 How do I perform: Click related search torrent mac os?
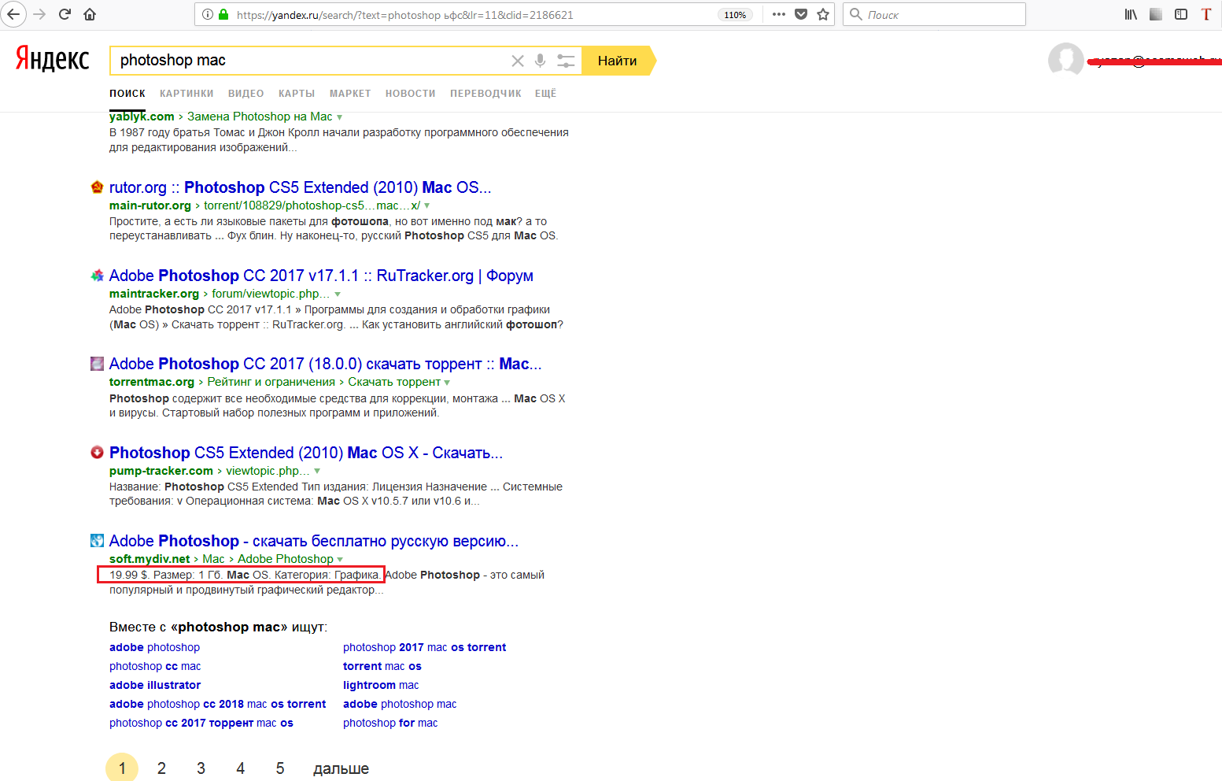coord(382,666)
